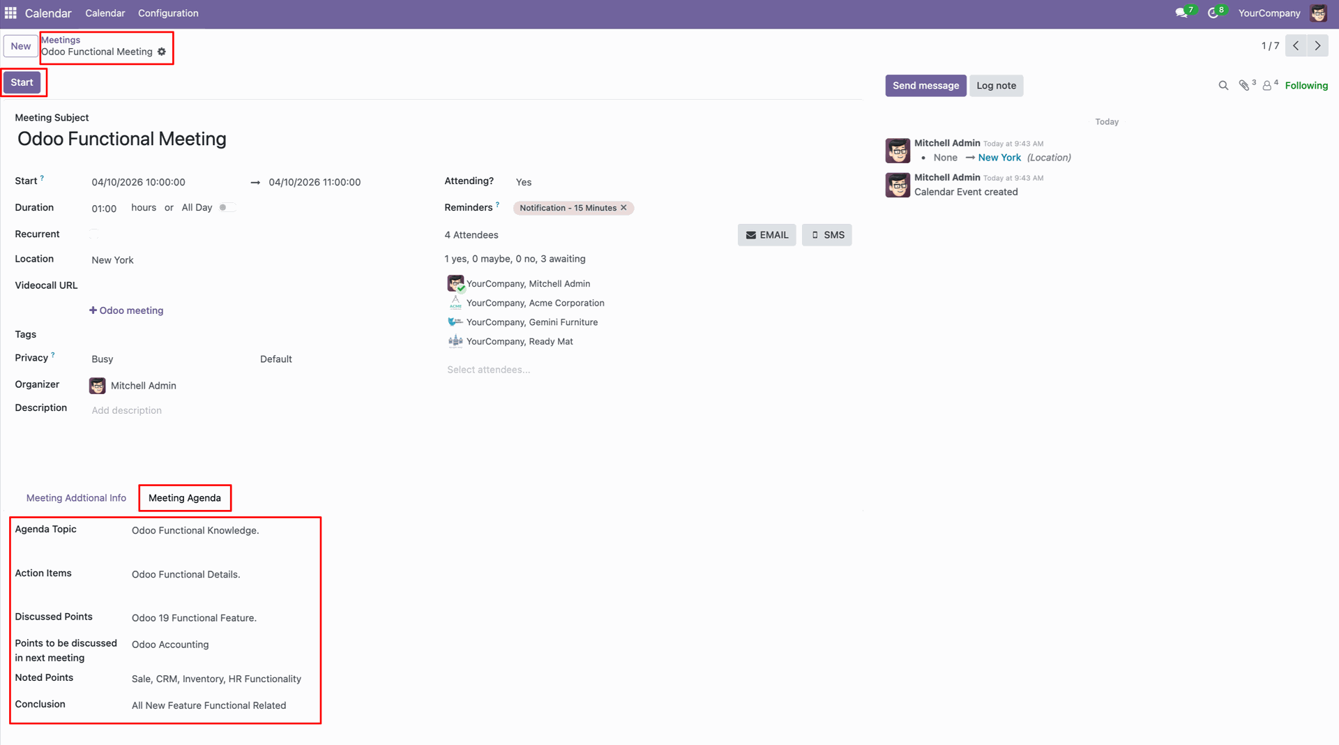Open the Attending dropdown showing Yes
Image resolution: width=1339 pixels, height=745 pixels.
[682, 182]
